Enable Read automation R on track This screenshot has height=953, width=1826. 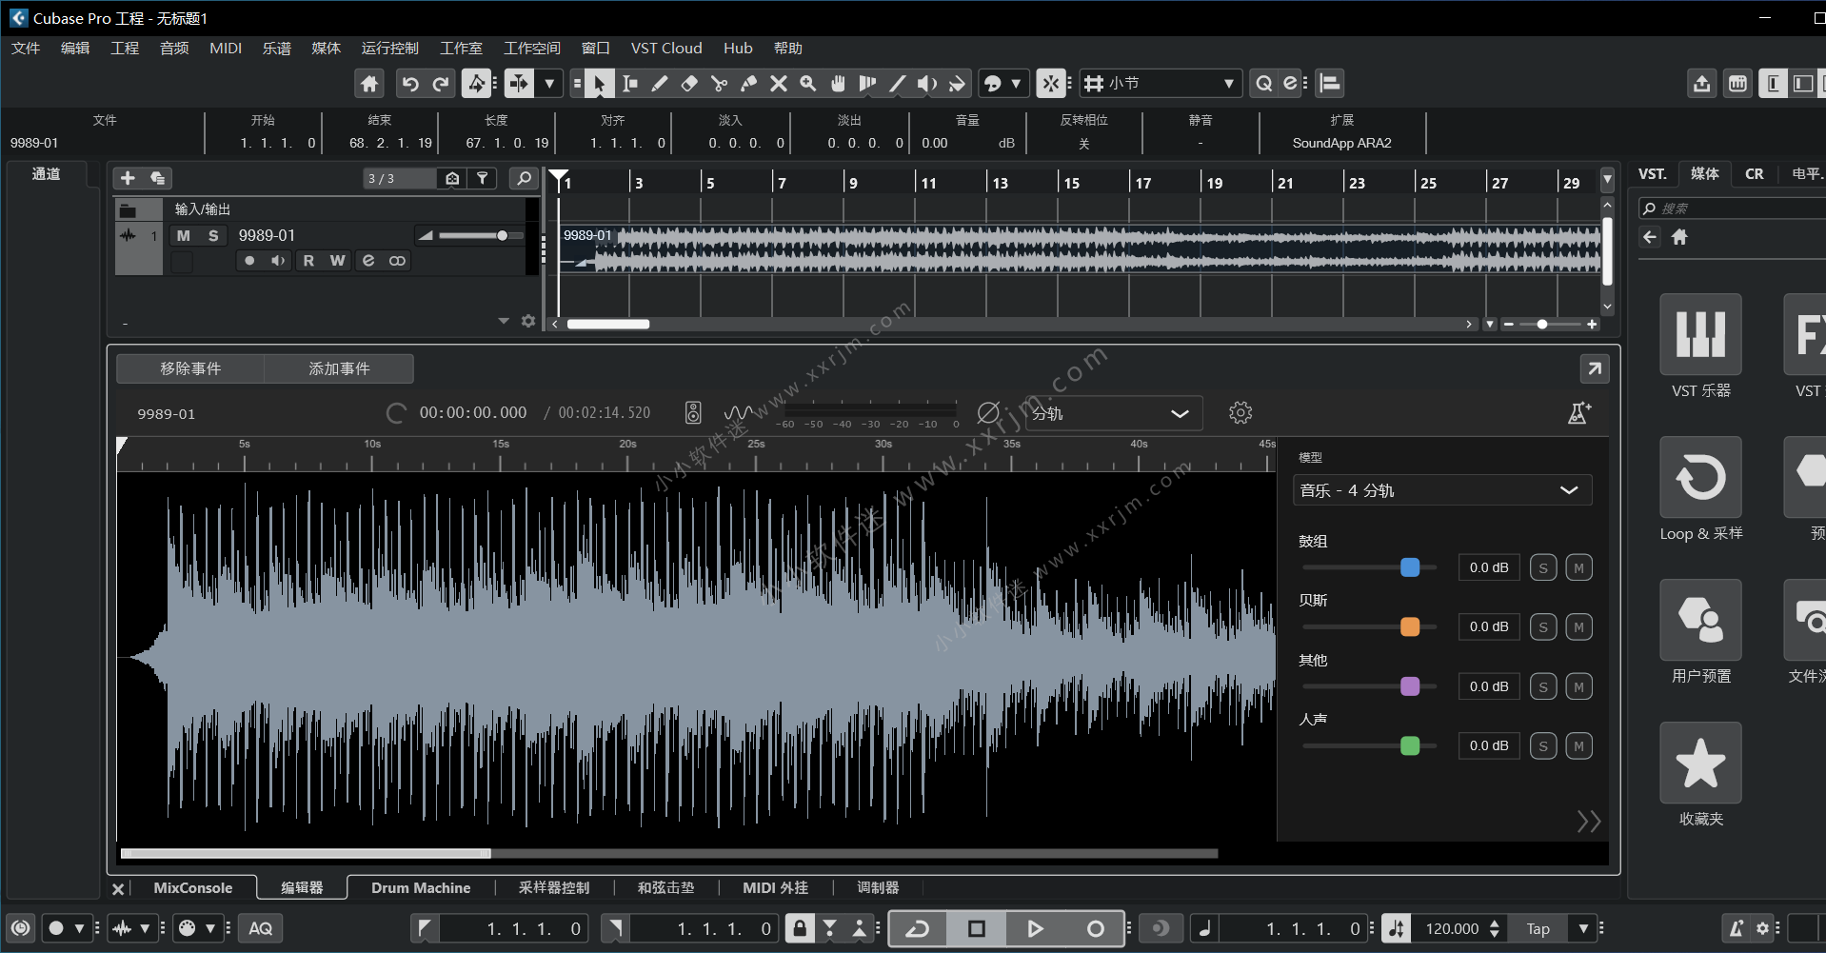(x=308, y=261)
